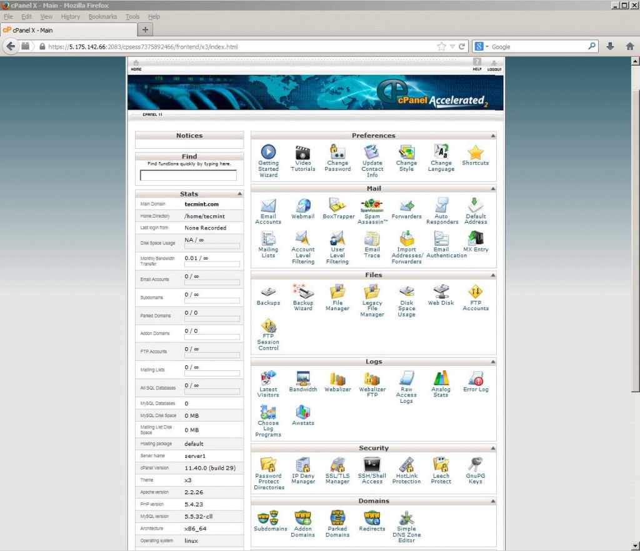The width and height of the screenshot is (640, 551).
Task: Collapse the Logs section
Action: (492, 361)
